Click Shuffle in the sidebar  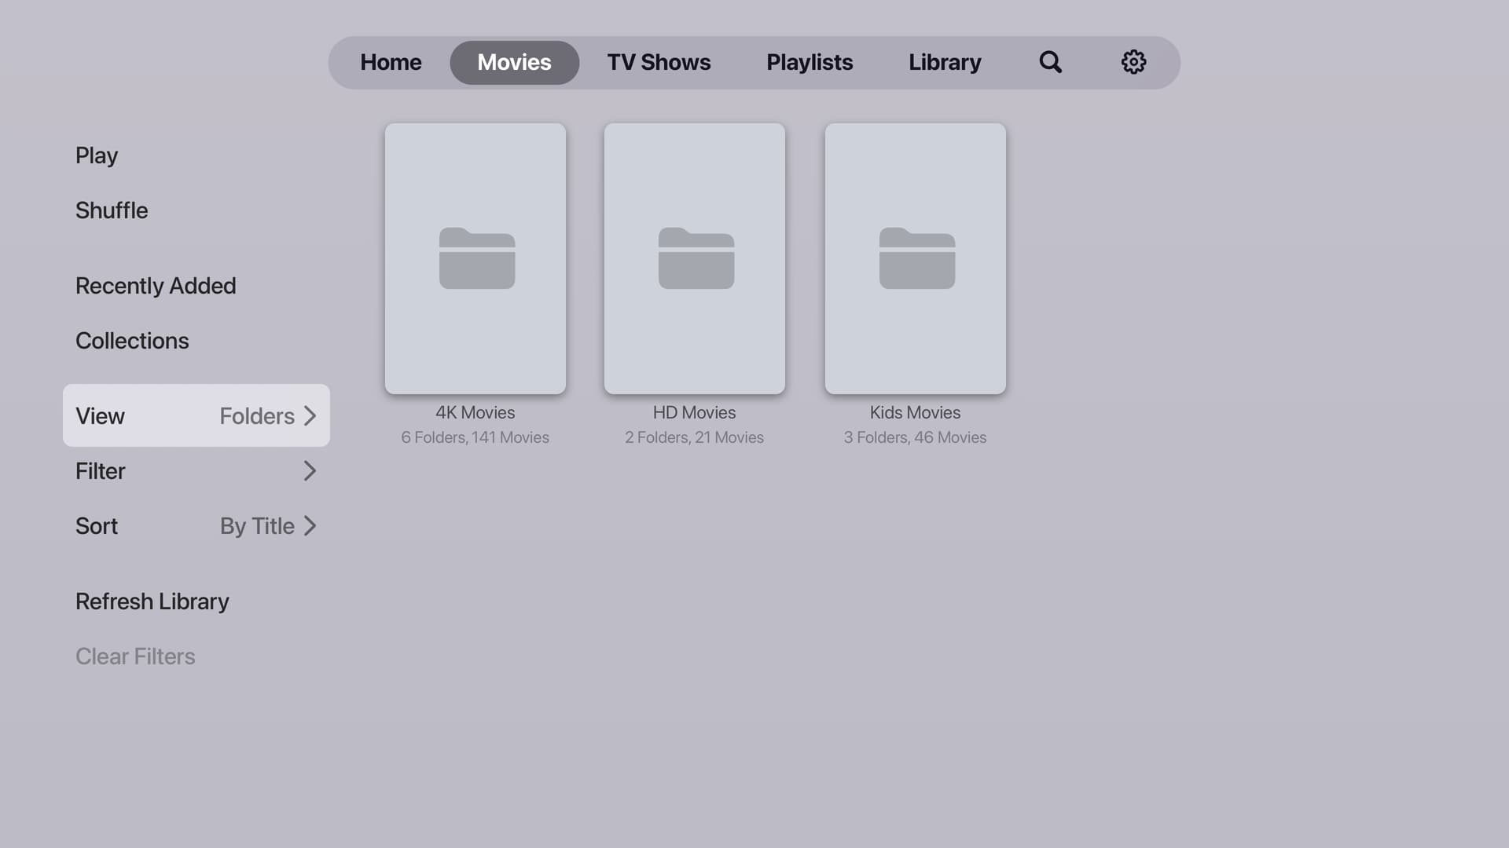112,210
